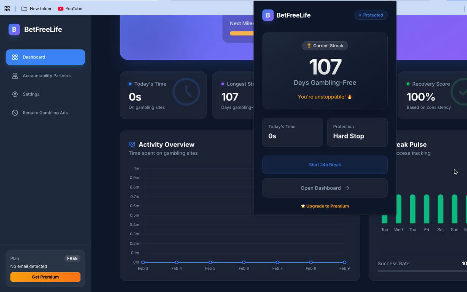Screen dimensions: 467x292
Task: Click the 'Based on consistency' text
Action: point(429,108)
